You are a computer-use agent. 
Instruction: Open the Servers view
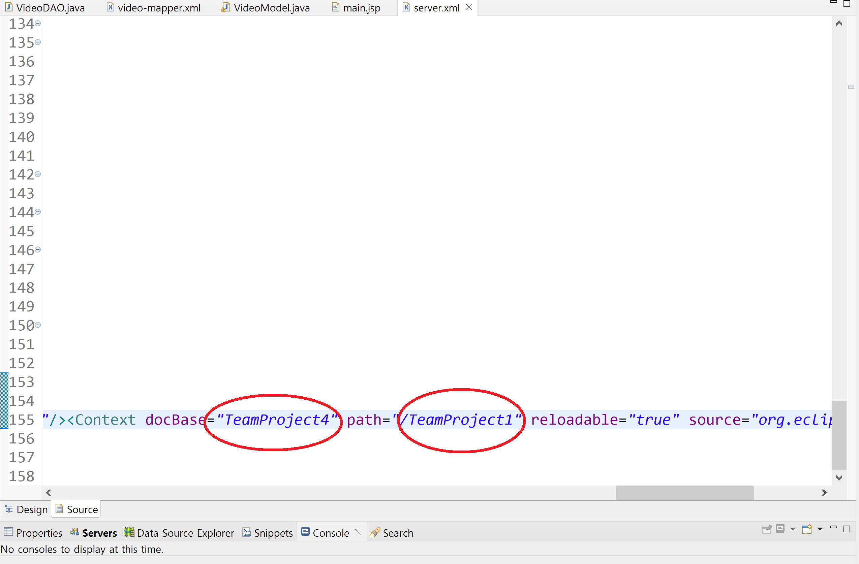click(x=99, y=533)
